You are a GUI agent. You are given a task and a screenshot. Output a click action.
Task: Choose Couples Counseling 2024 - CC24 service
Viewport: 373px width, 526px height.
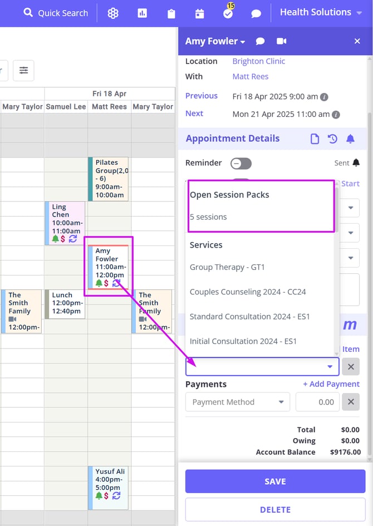pos(248,292)
